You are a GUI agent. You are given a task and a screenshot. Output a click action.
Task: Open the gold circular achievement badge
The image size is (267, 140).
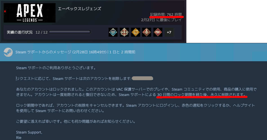pyautogui.click(x=136, y=32)
